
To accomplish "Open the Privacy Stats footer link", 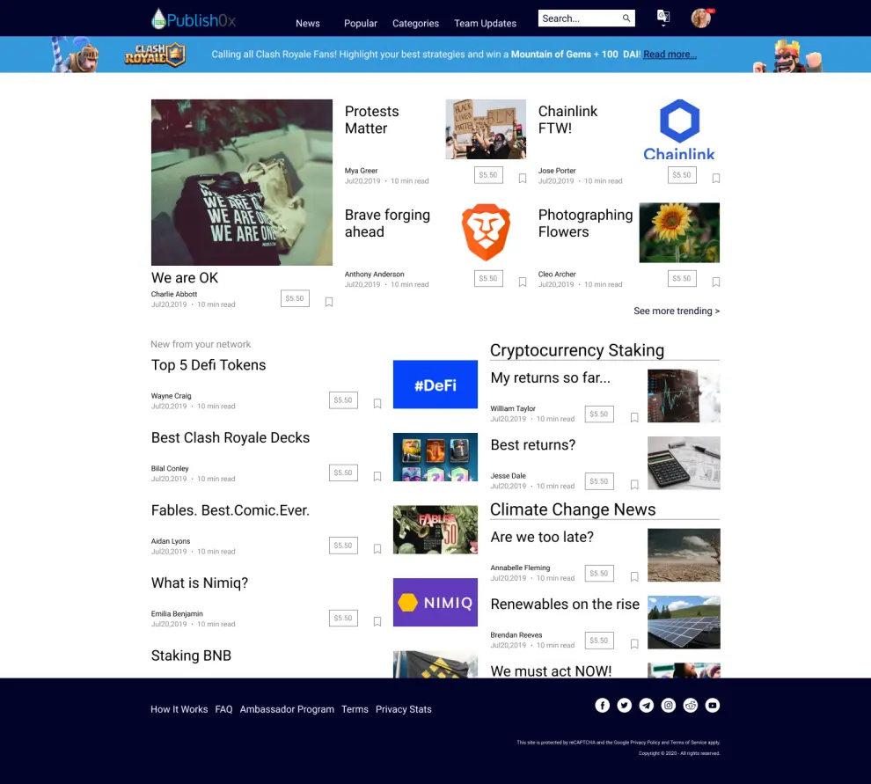I will (x=403, y=709).
